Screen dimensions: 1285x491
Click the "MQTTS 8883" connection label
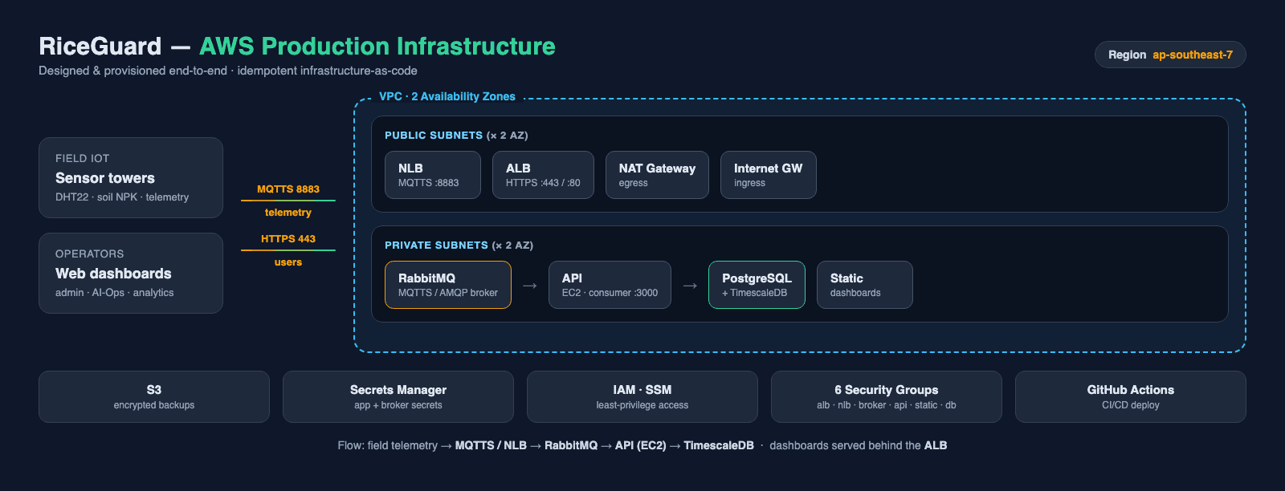coord(288,189)
